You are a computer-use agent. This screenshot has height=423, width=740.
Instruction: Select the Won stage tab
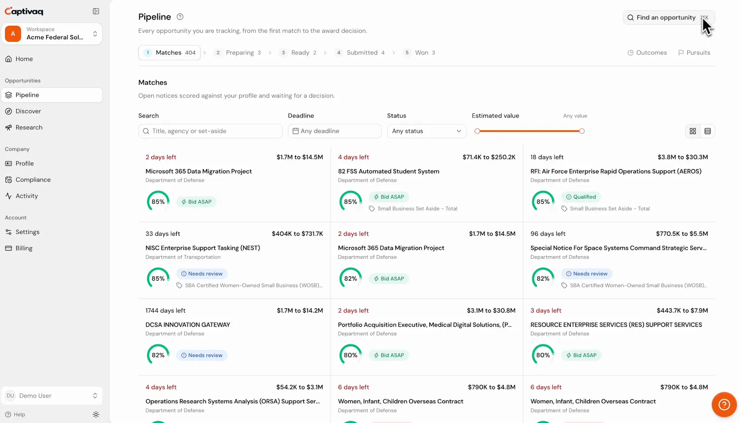[x=419, y=53]
